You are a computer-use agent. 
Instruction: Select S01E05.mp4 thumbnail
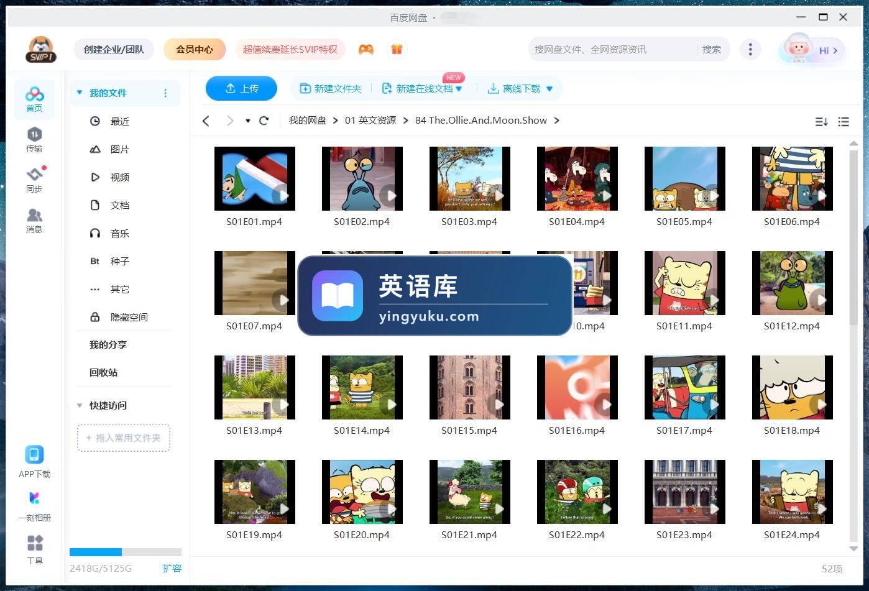685,179
